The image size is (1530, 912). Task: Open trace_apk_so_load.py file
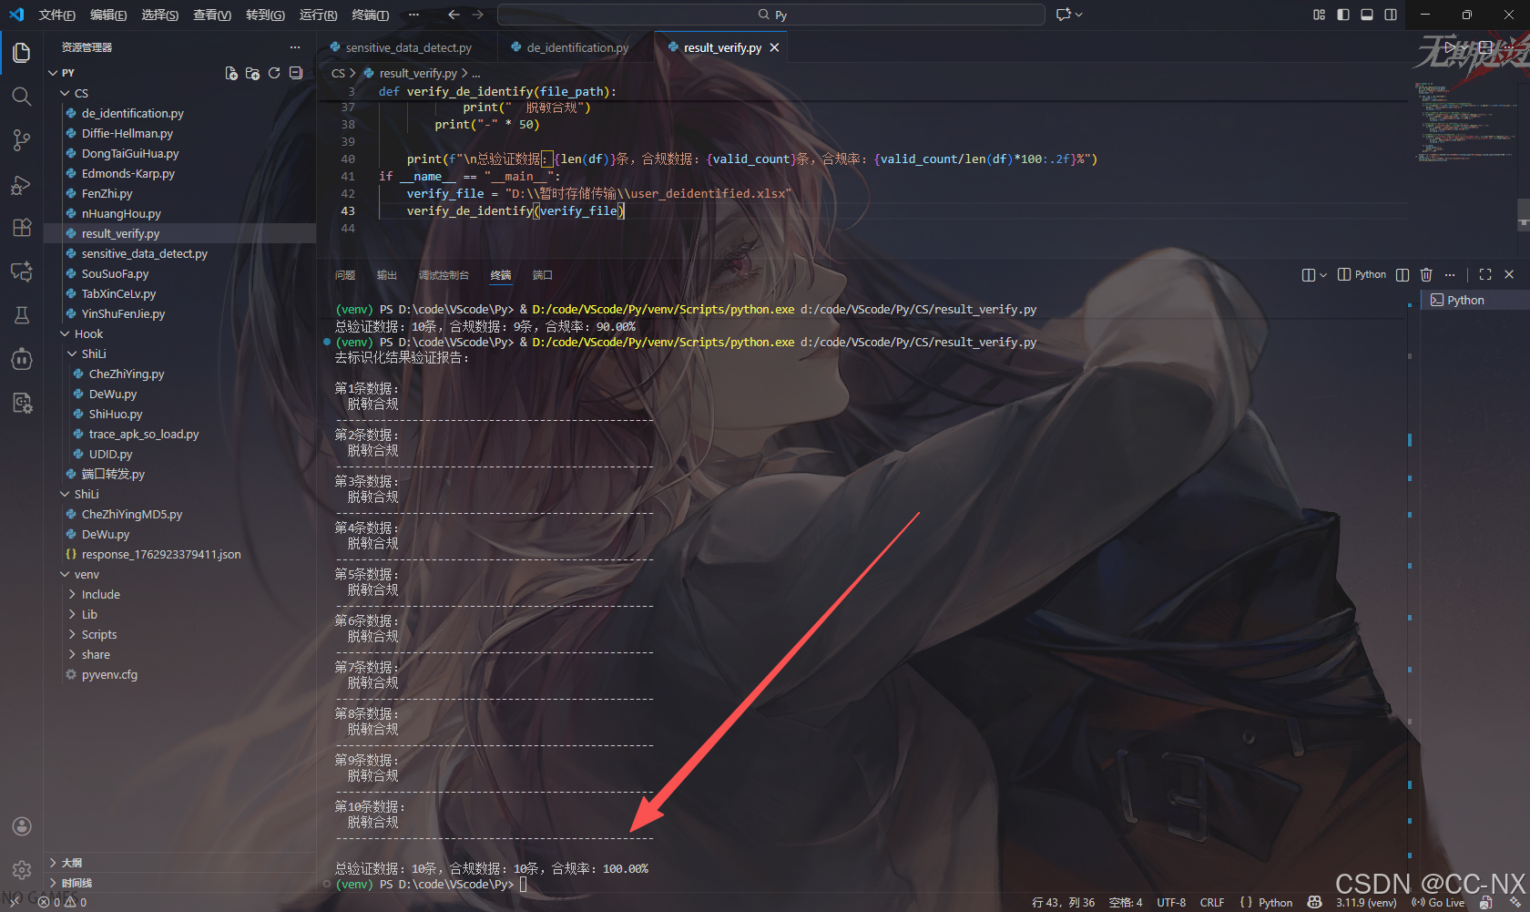[x=144, y=434]
